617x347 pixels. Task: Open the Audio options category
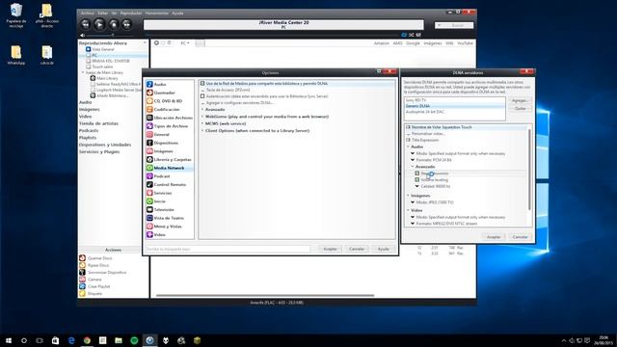coord(156,84)
